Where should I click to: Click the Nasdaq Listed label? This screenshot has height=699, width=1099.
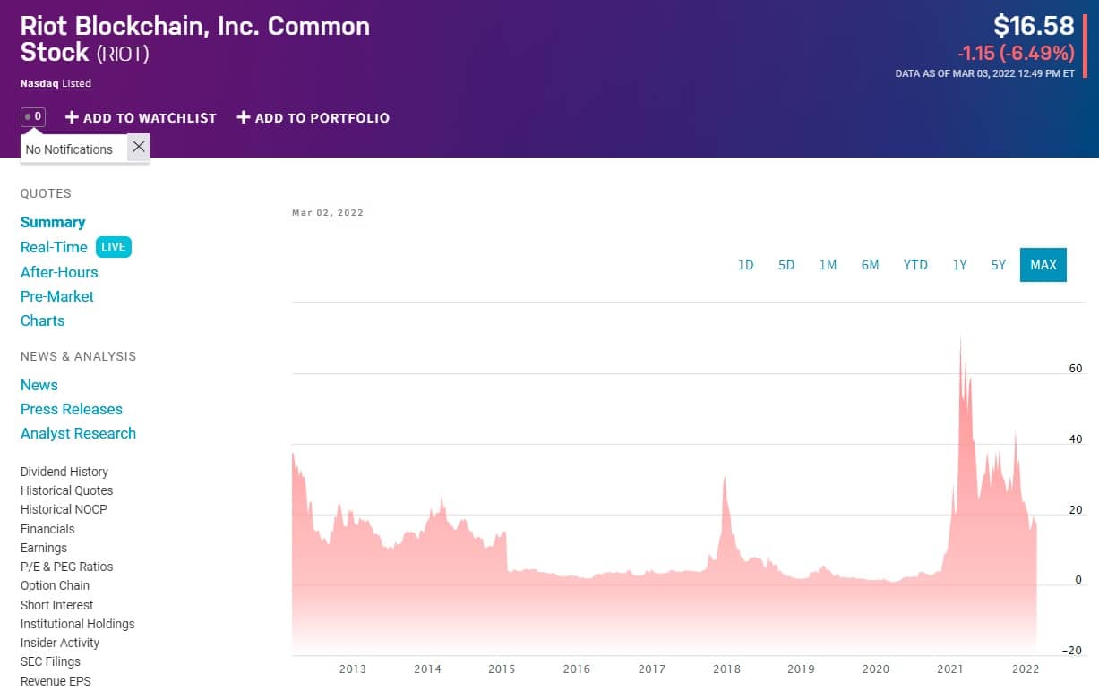(x=56, y=83)
